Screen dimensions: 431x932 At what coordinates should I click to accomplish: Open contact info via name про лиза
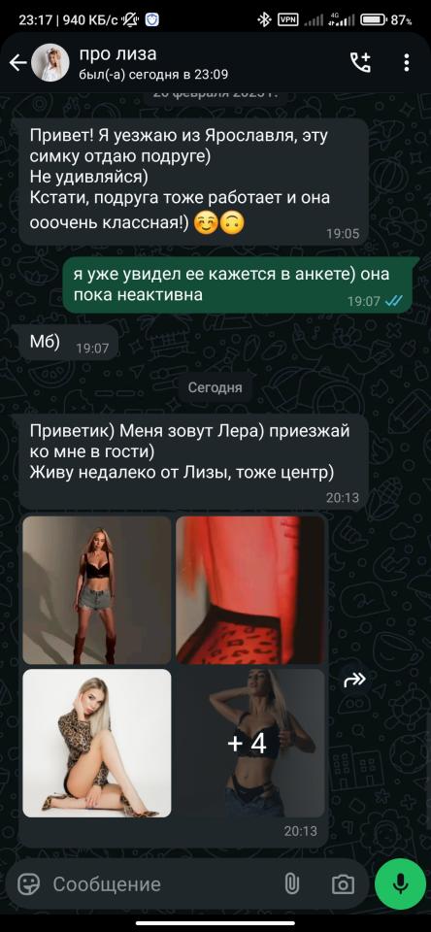click(117, 54)
